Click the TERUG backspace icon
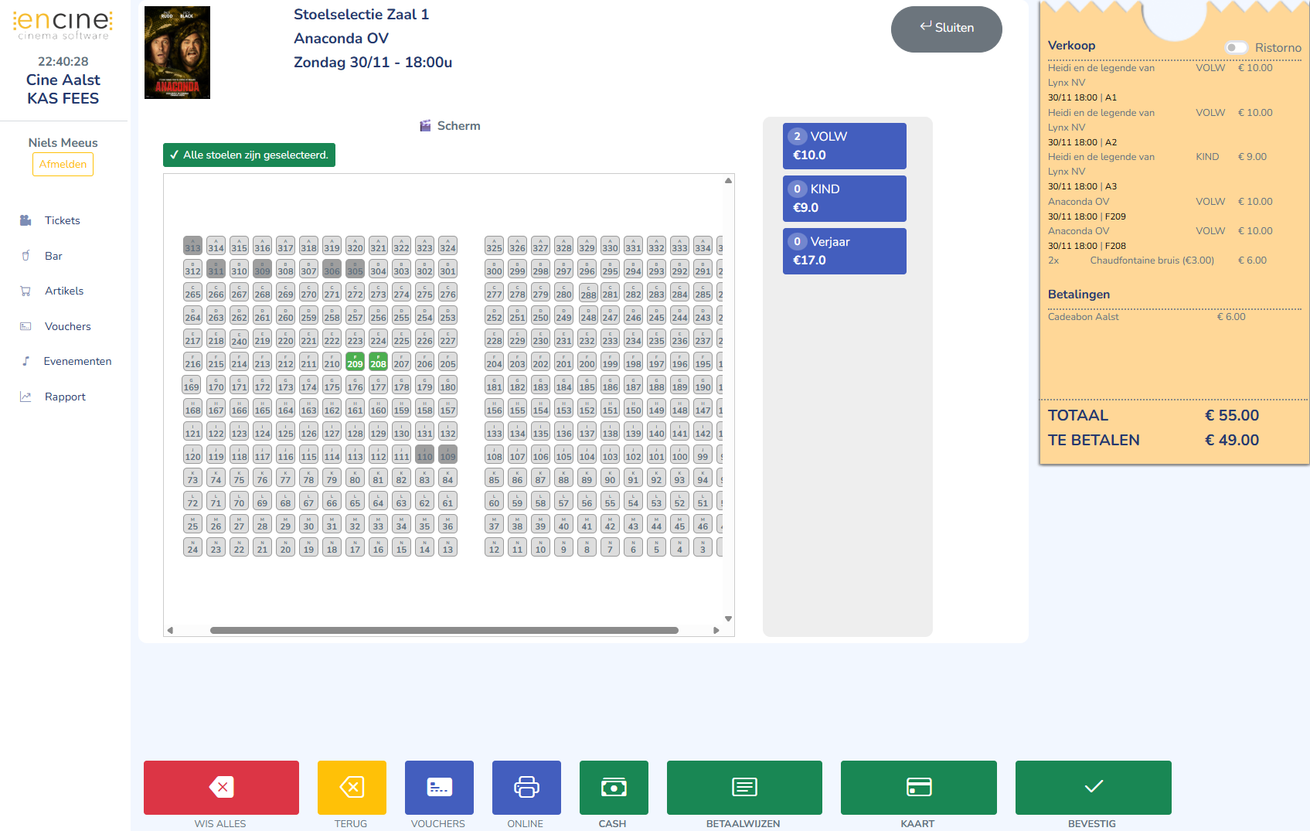Viewport: 1310px width, 831px height. (351, 786)
